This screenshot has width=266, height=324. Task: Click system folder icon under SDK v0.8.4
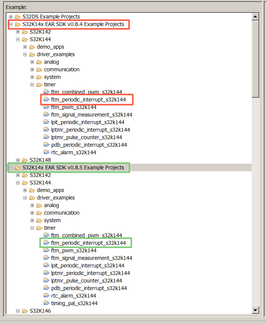(39, 77)
